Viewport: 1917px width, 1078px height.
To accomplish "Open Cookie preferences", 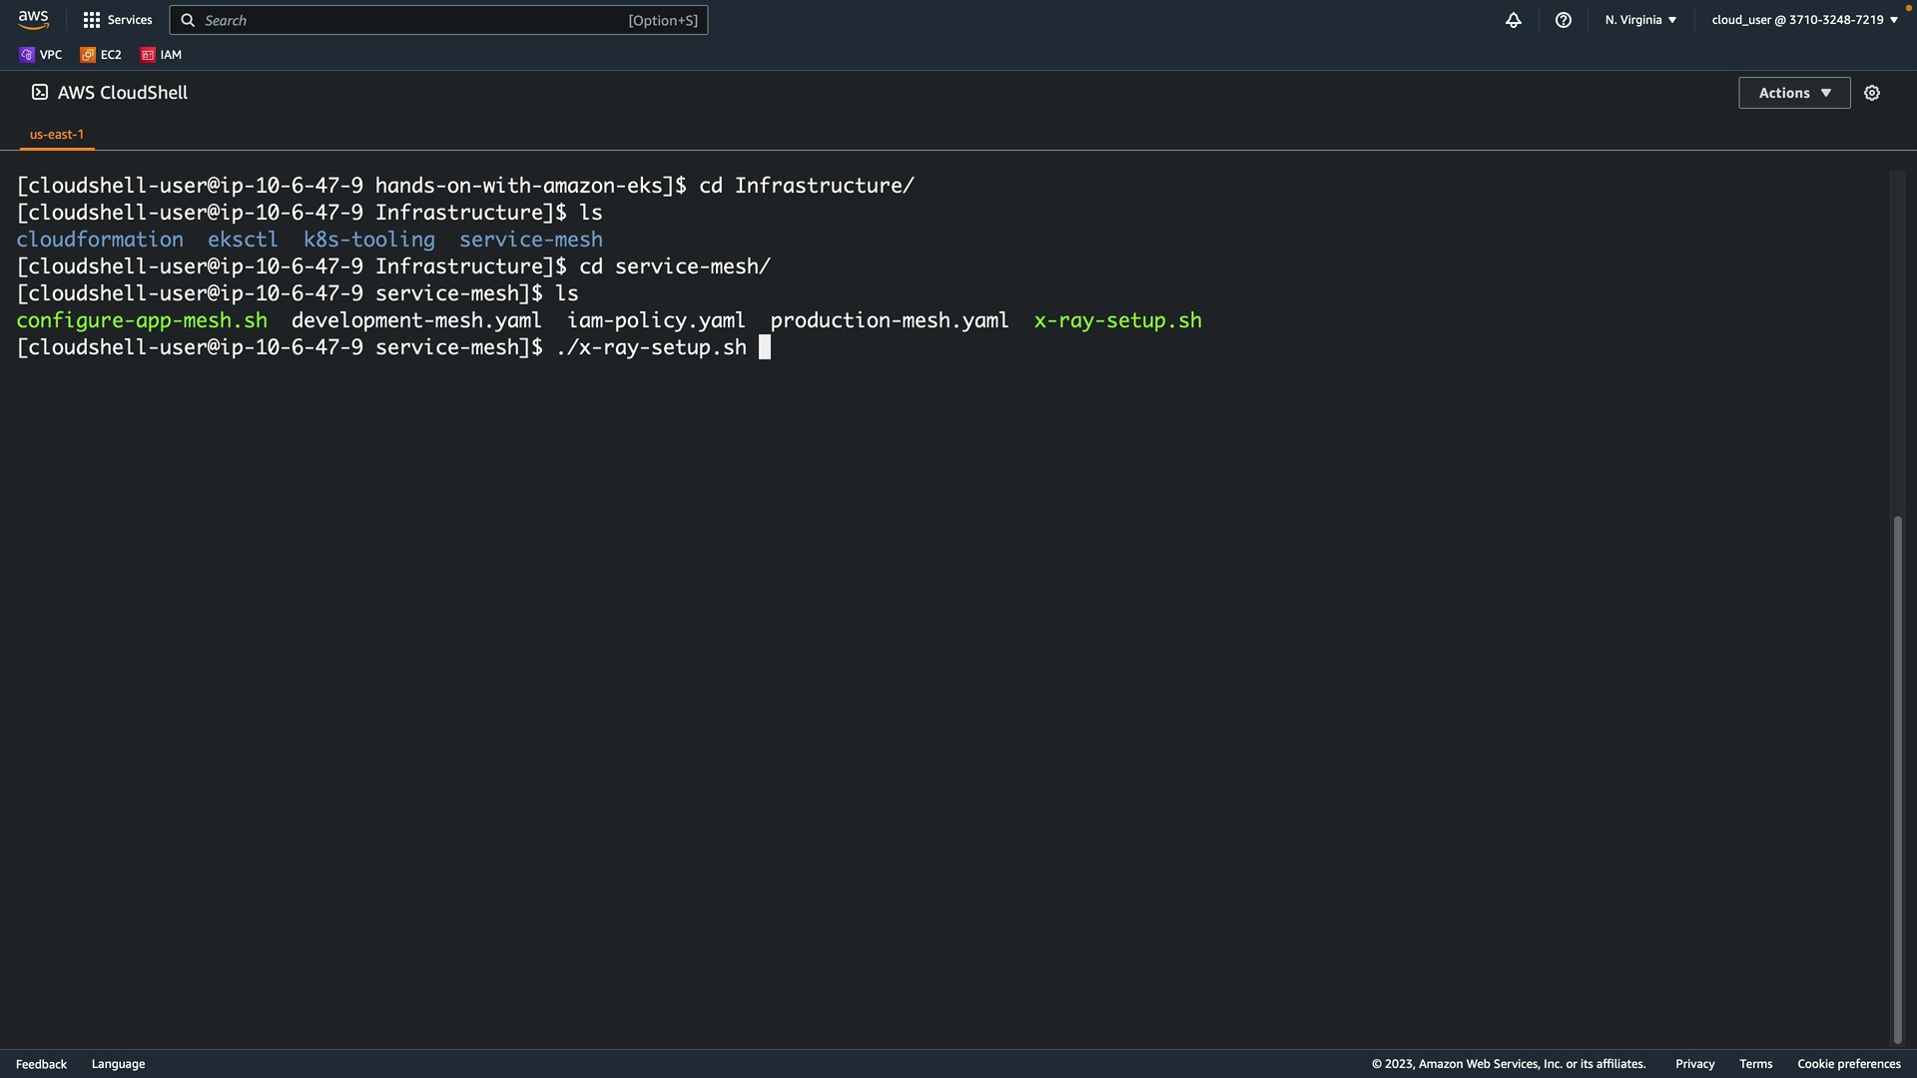I will [1848, 1064].
